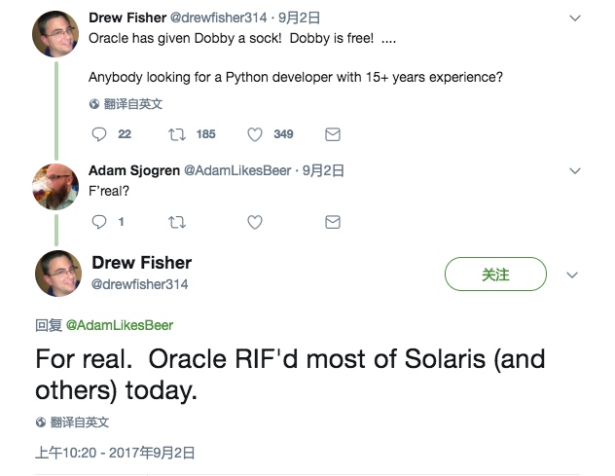Like Drew Fisher's first tweet
Image resolution: width=615 pixels, height=476 pixels.
point(255,134)
